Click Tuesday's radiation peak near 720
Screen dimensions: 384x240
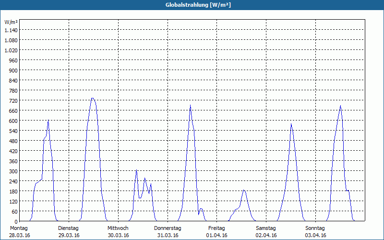tap(92, 98)
